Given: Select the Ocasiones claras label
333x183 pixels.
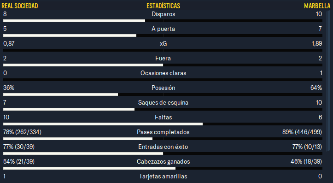Looking at the screenshot, I should click(x=164, y=73).
